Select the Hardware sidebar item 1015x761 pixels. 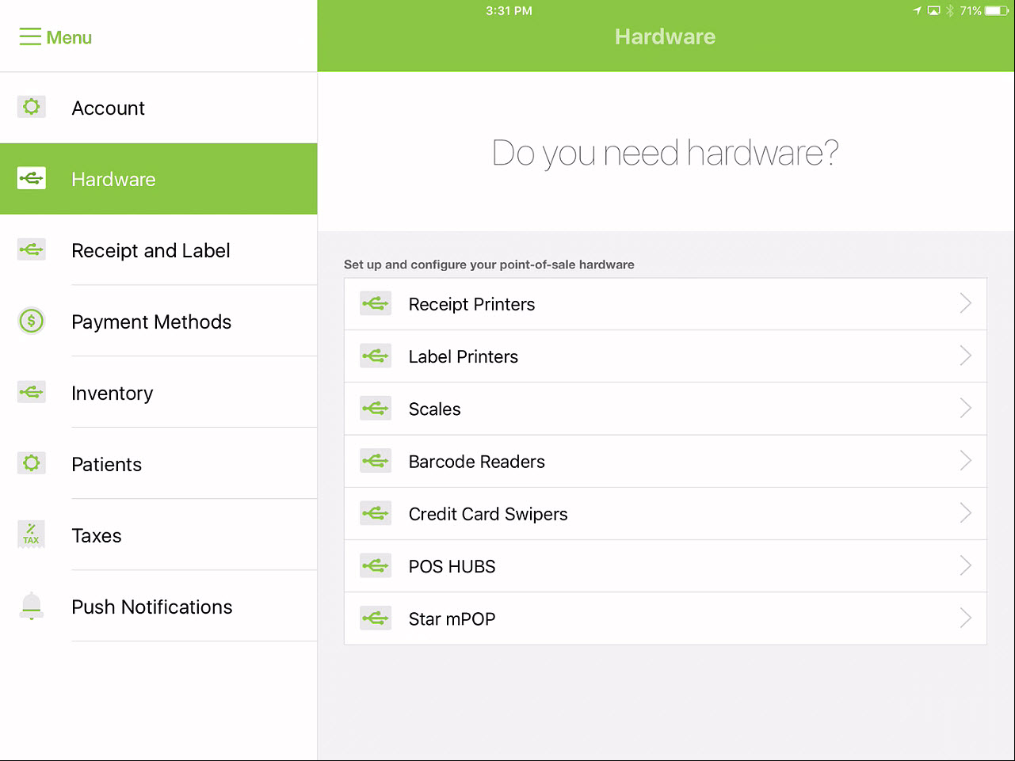(x=113, y=179)
